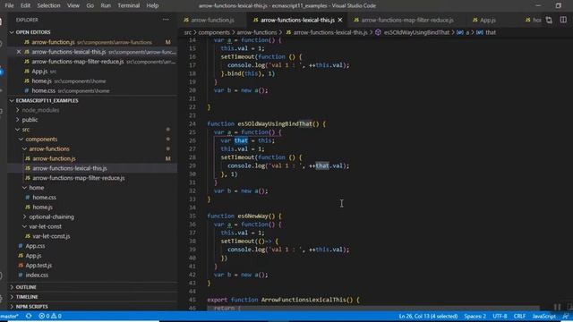The width and height of the screenshot is (573, 322).
Task: Switch to App.js editor tab
Action: click(488, 20)
